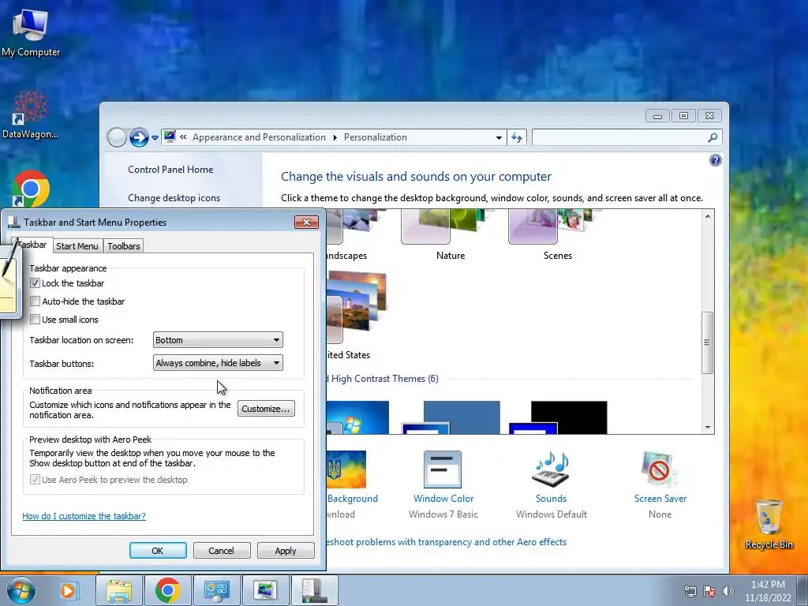Select the blue Windows Classic theme thumbnail
Viewport: 808px width, 606px height.
click(x=451, y=417)
